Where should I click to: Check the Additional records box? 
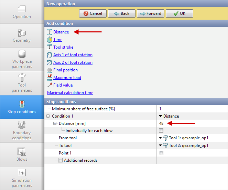pyautogui.click(x=61, y=160)
